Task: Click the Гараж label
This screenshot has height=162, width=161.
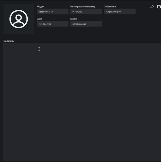Action: click(x=74, y=19)
